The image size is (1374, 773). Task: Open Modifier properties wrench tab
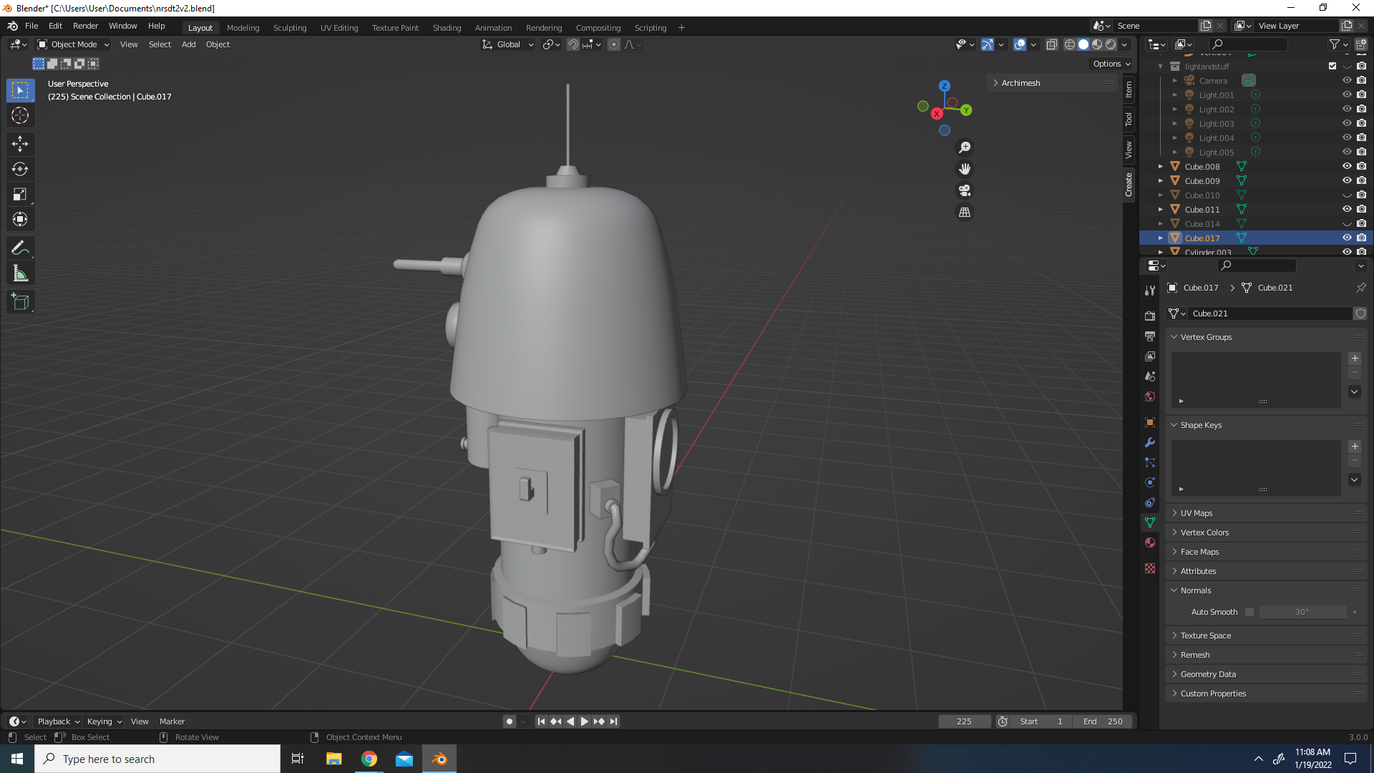point(1150,442)
